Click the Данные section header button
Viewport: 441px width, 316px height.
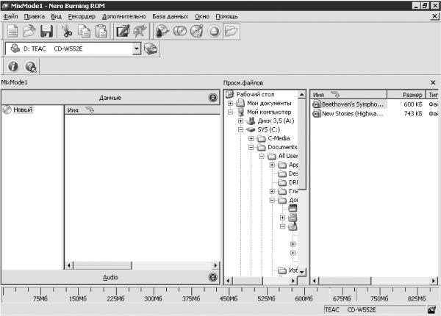pyautogui.click(x=110, y=97)
